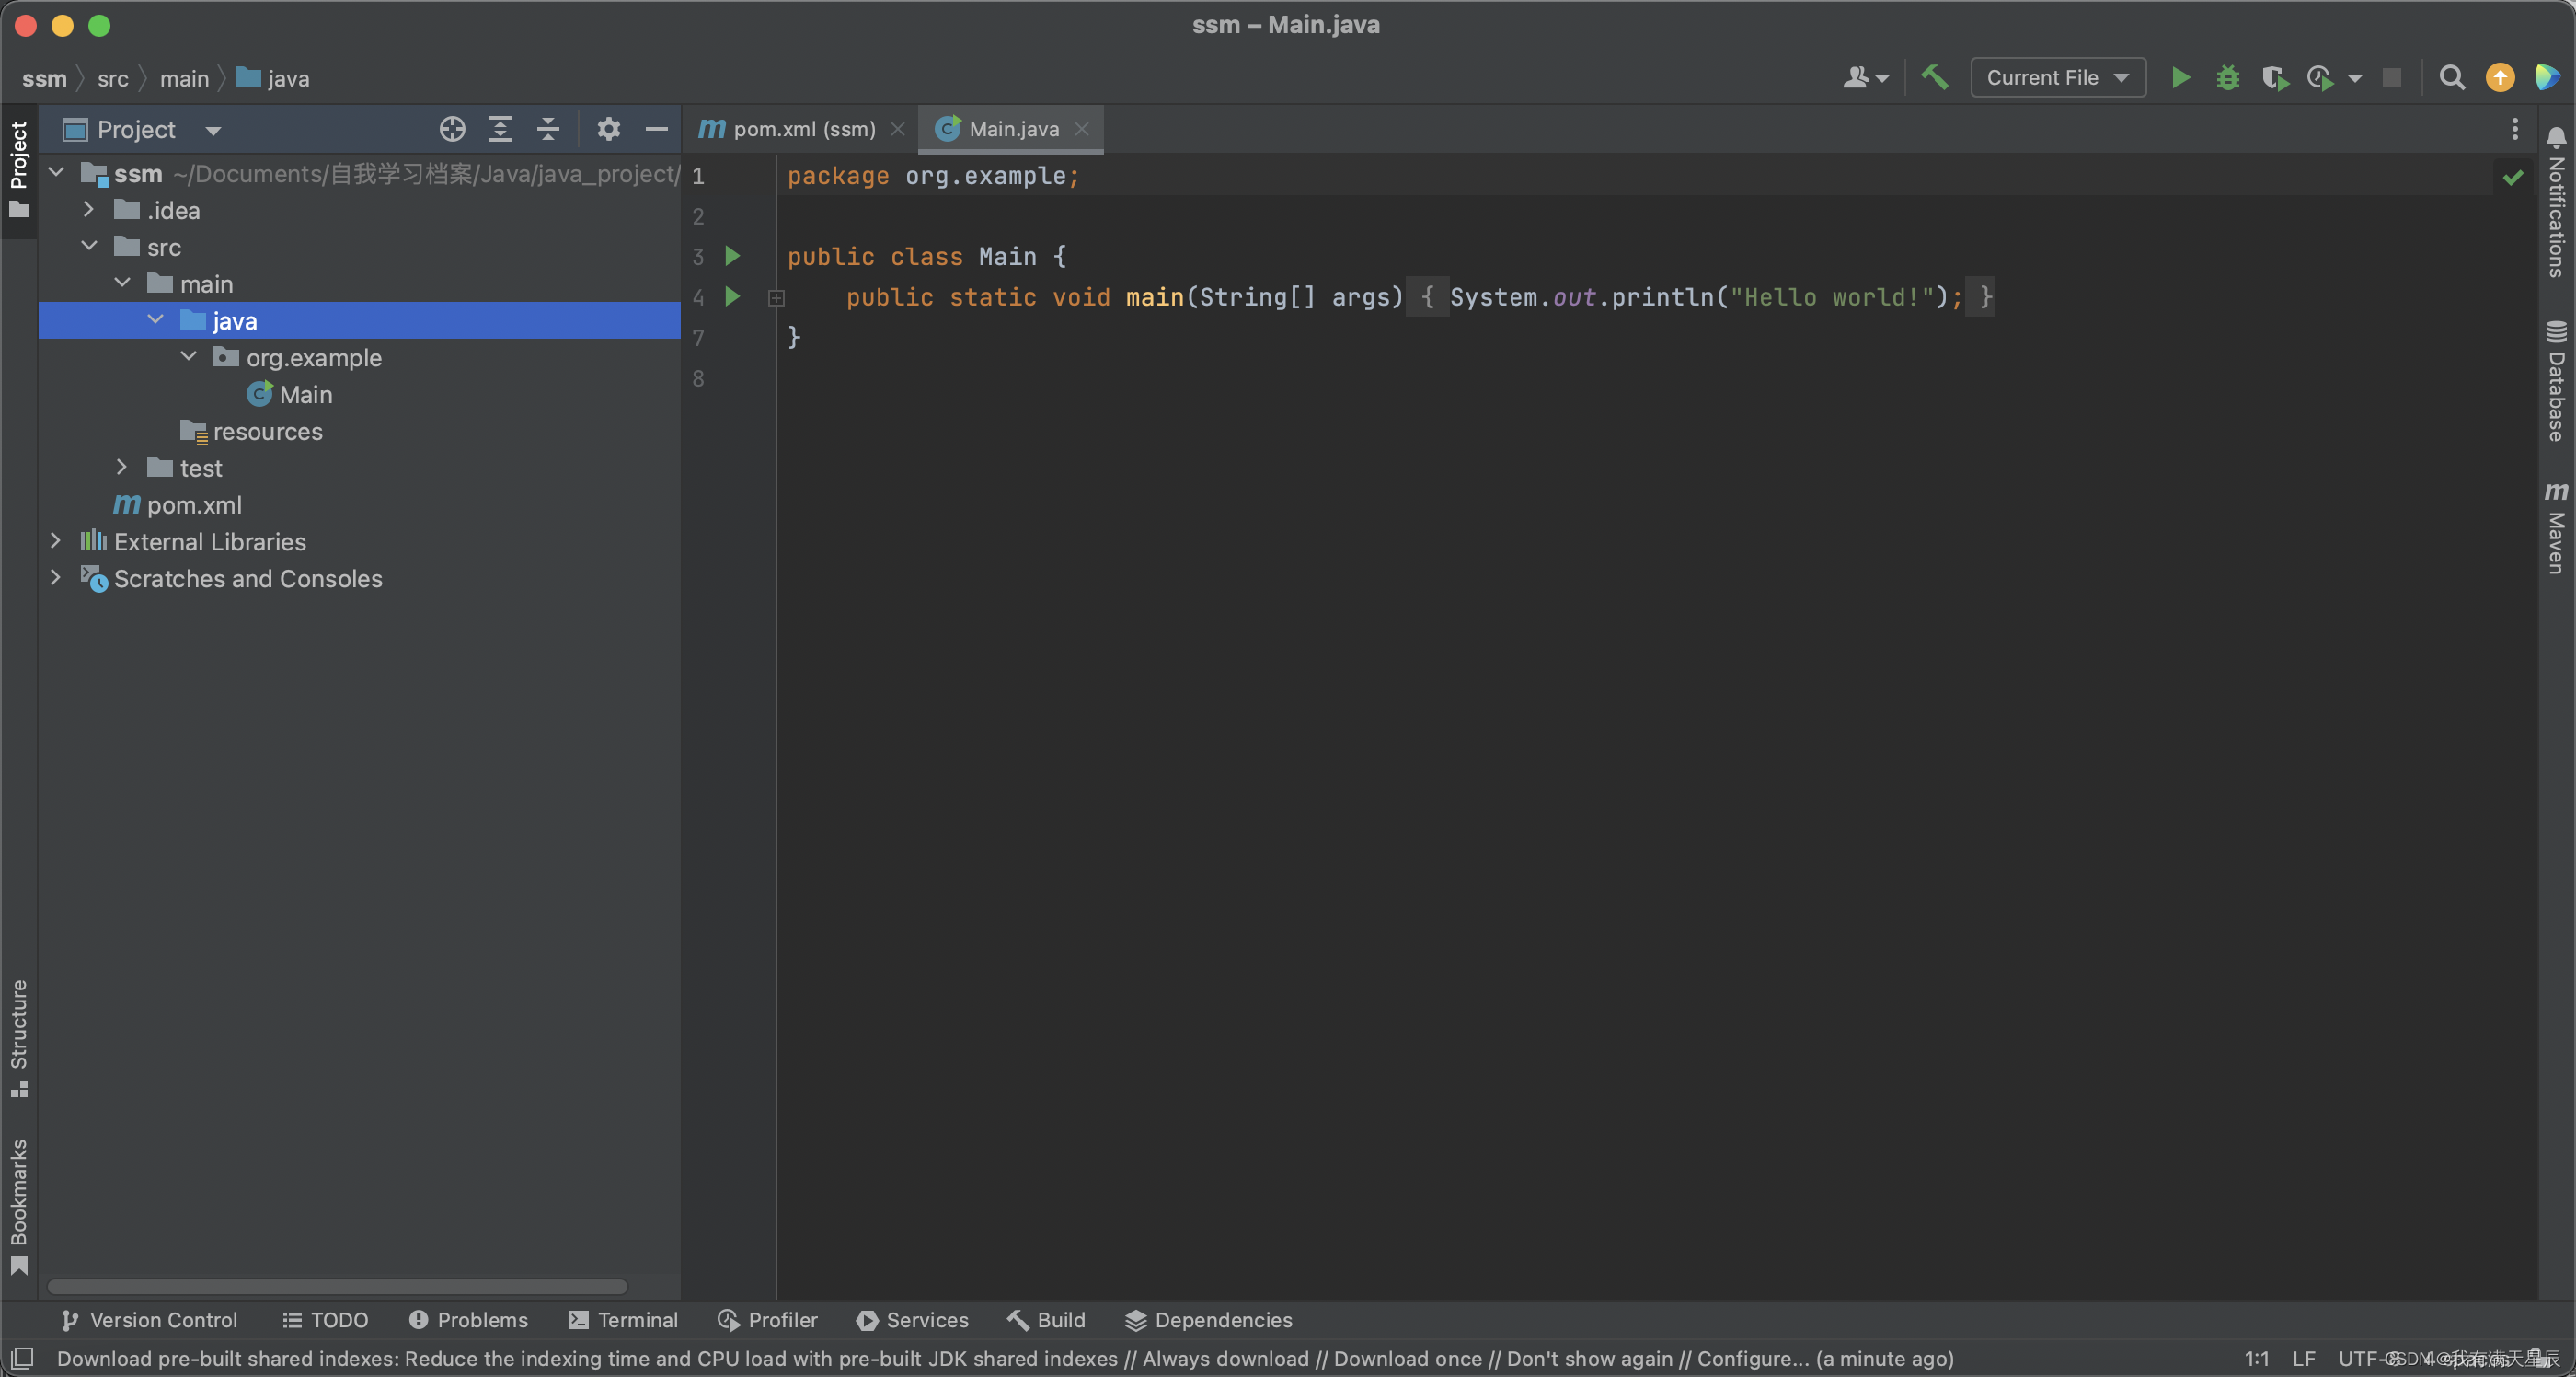The height and width of the screenshot is (1377, 2576).
Task: Open Search Everywhere magnifier icon
Action: pyautogui.click(x=2451, y=77)
